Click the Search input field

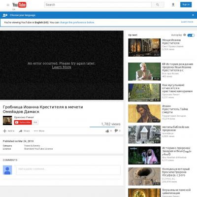coord(98,5)
